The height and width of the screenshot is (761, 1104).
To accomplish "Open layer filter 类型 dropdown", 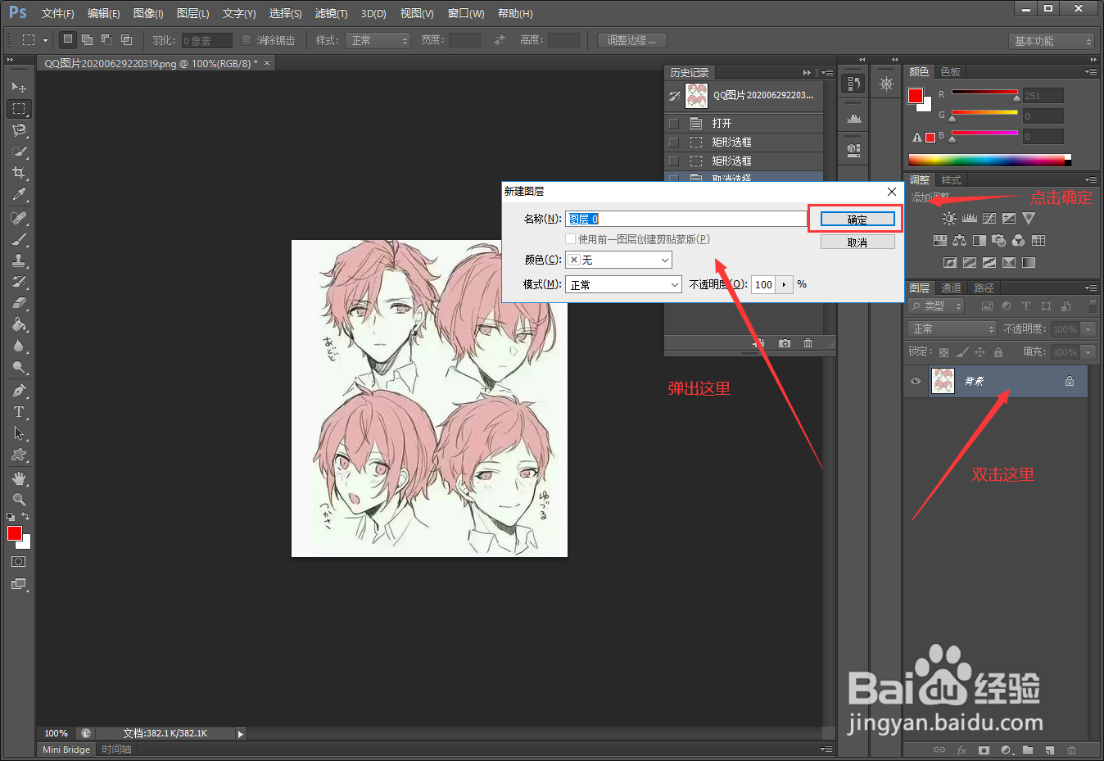I will pos(937,306).
